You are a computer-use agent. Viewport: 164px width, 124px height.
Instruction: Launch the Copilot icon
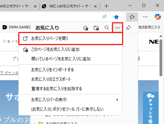tap(158, 17)
